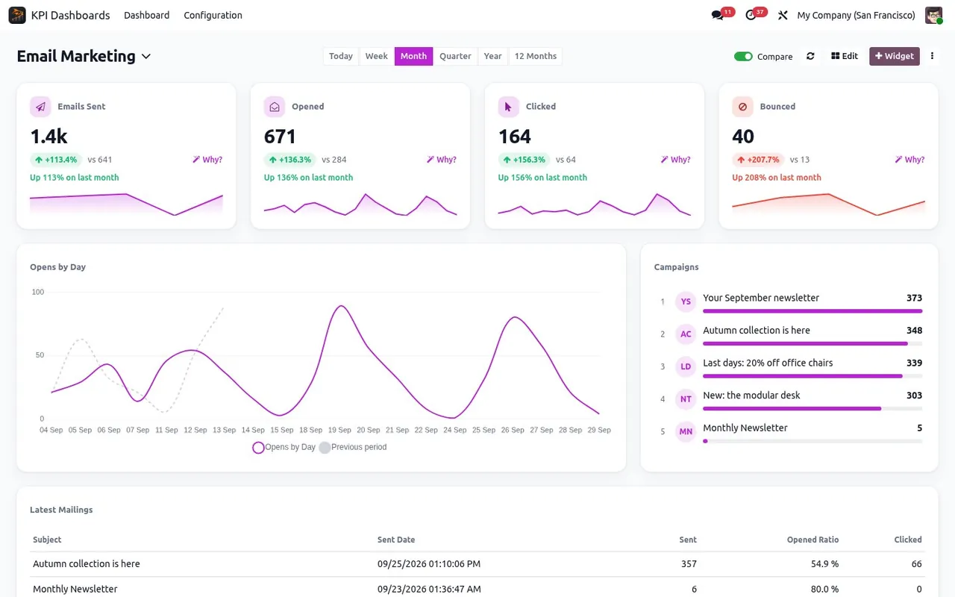Open Monthly Newsletter table row subject
The width and height of the screenshot is (955, 597).
coord(75,589)
